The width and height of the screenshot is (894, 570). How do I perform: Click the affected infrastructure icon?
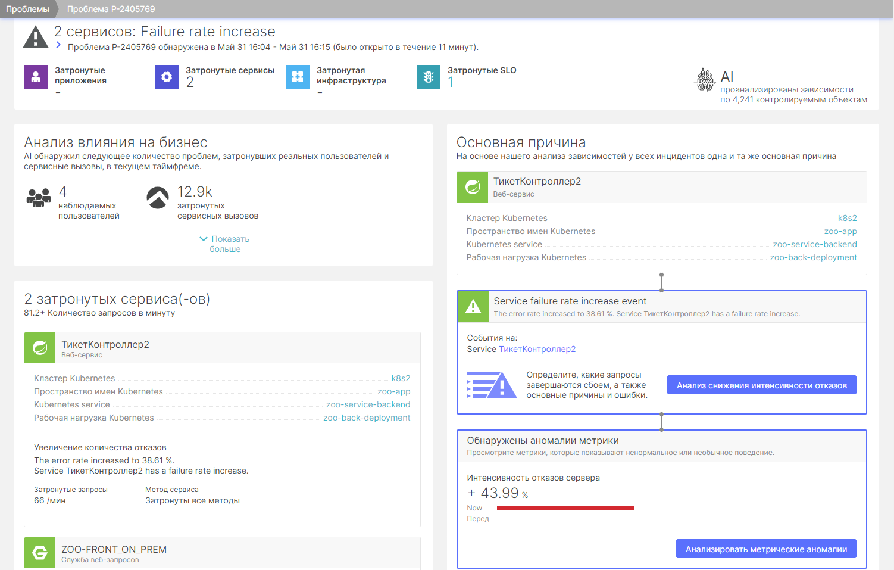pyautogui.click(x=298, y=77)
